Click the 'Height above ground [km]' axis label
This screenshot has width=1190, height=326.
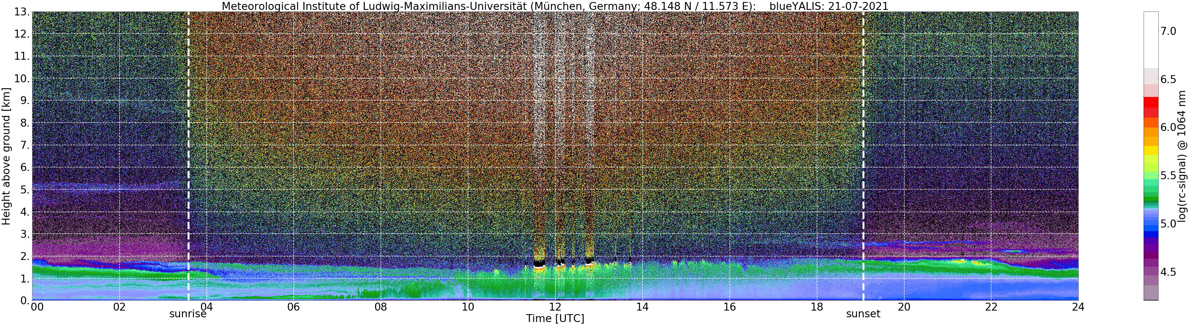6,156
